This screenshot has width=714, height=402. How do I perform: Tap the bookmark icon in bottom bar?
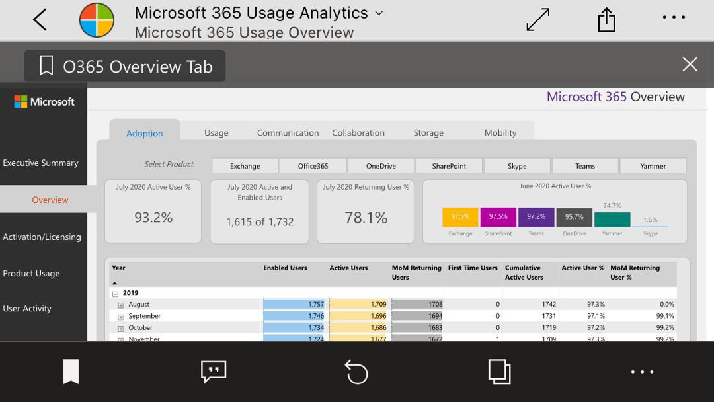(x=71, y=372)
